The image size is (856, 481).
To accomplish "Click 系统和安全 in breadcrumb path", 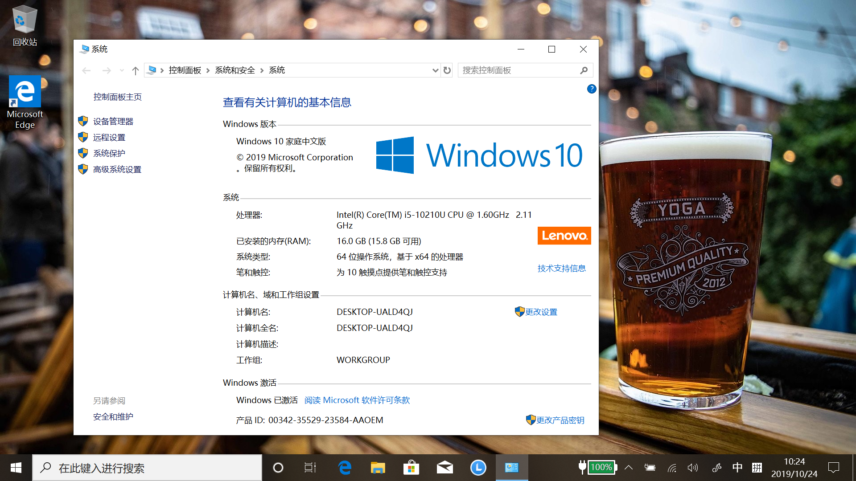I will coord(235,70).
